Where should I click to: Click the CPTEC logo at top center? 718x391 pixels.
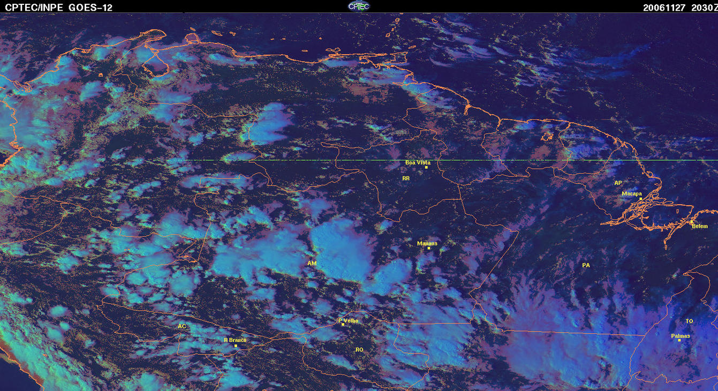pos(359,6)
